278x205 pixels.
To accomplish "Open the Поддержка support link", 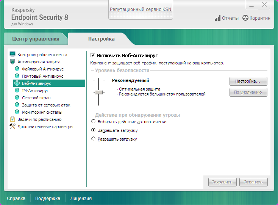I will (x=48, y=198).
